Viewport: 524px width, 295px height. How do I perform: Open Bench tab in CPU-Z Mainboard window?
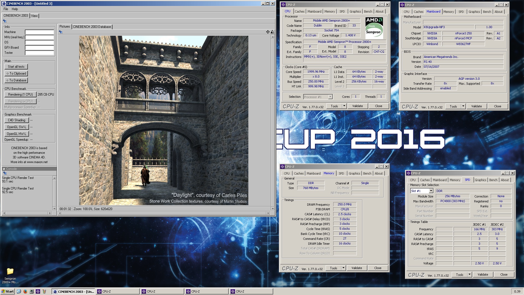point(487,12)
